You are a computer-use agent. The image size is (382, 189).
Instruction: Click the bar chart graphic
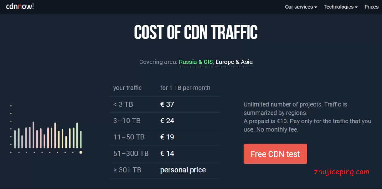pos(48,136)
